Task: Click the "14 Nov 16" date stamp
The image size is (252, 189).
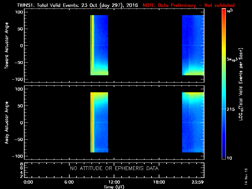Action: click(x=246, y=176)
